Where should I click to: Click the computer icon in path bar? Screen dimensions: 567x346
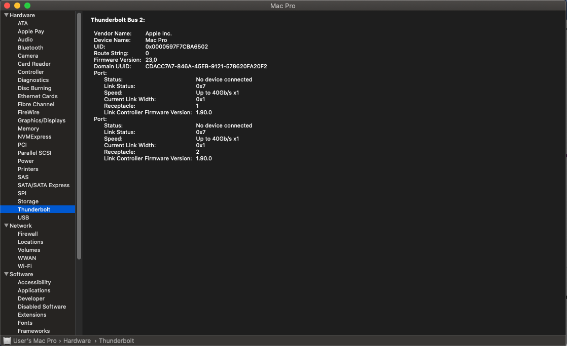(7, 340)
